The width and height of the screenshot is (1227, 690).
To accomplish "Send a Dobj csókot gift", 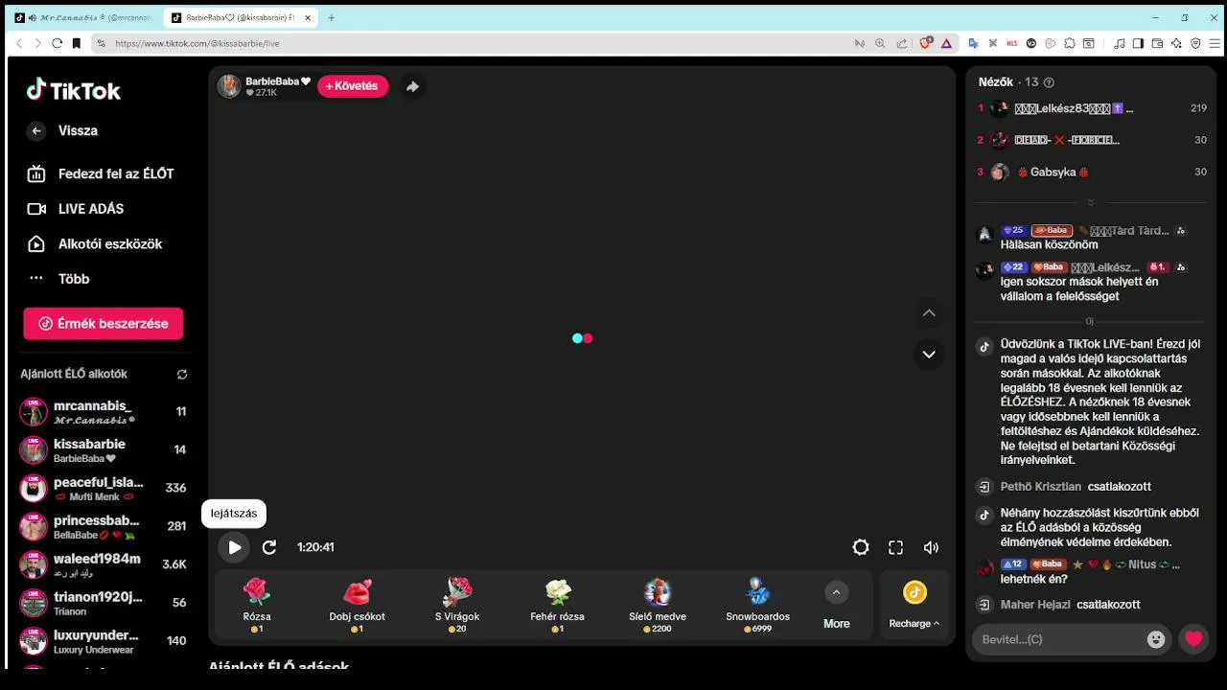I will (x=357, y=604).
